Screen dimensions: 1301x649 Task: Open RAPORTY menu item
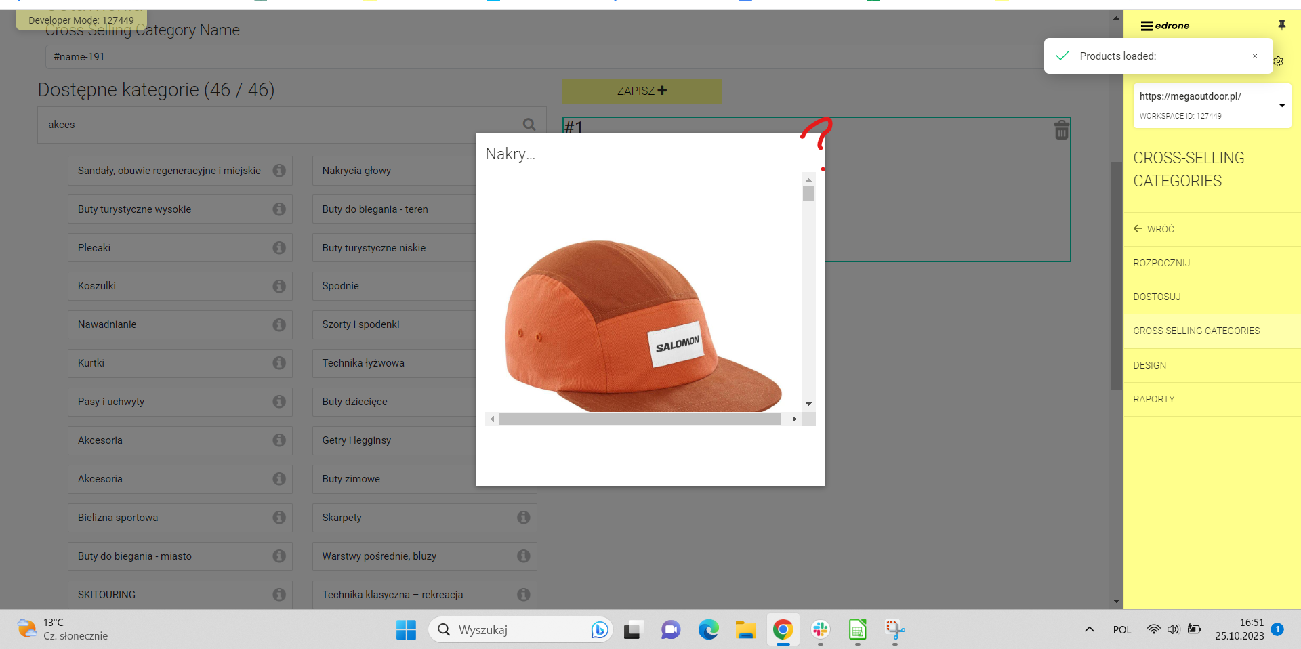click(x=1212, y=399)
